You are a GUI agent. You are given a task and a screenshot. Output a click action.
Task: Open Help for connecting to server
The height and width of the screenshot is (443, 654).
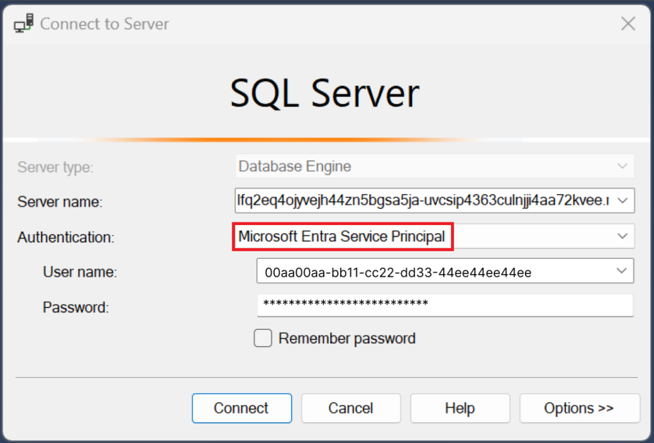click(x=460, y=408)
